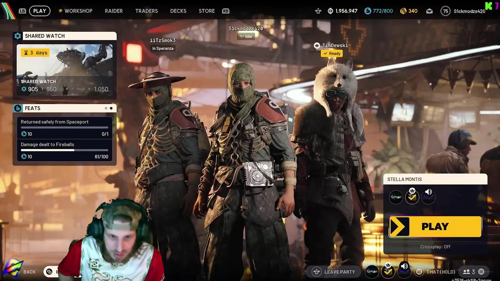
Task: Click the Feats cred icon
Action: [x=18, y=108]
